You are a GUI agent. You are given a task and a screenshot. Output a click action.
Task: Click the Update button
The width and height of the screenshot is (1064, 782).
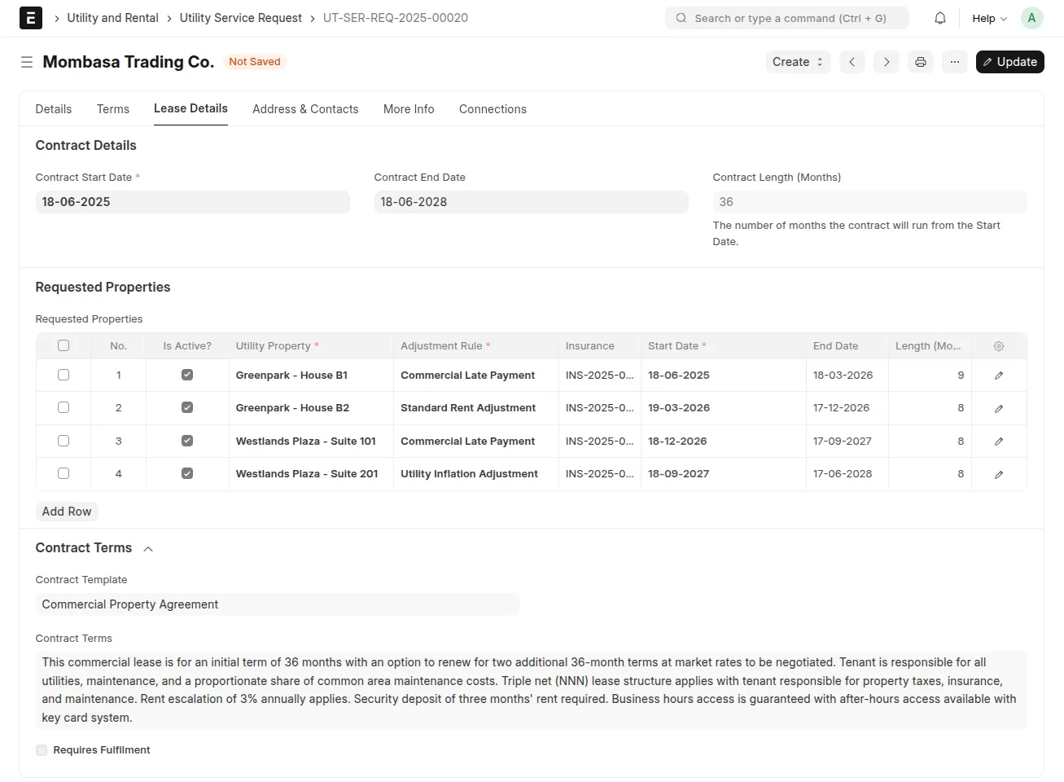[1009, 62]
